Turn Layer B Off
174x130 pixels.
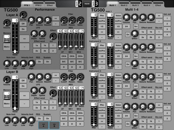click(23, 81)
